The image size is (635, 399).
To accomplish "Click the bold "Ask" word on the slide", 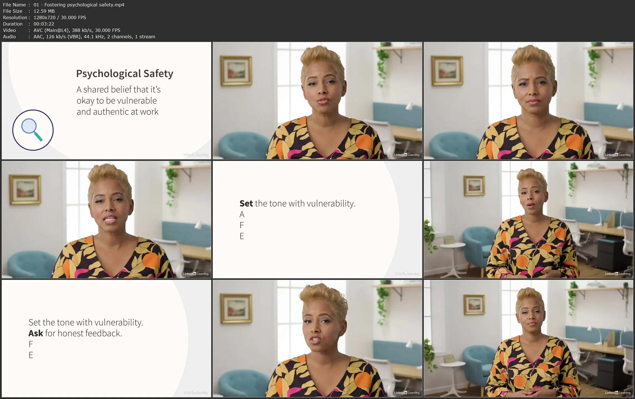I will coord(36,333).
